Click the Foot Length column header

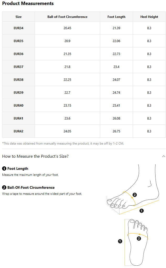(x=116, y=17)
